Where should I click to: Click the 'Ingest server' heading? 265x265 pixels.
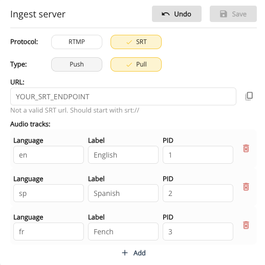tap(38, 14)
